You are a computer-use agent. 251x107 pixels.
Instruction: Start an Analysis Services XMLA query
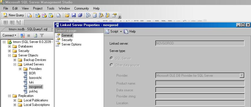pyautogui.click(x=51, y=15)
